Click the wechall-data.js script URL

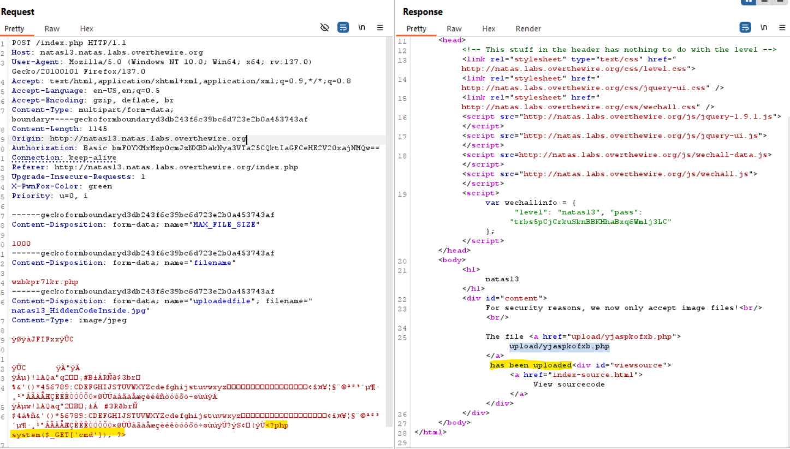[x=643, y=155]
